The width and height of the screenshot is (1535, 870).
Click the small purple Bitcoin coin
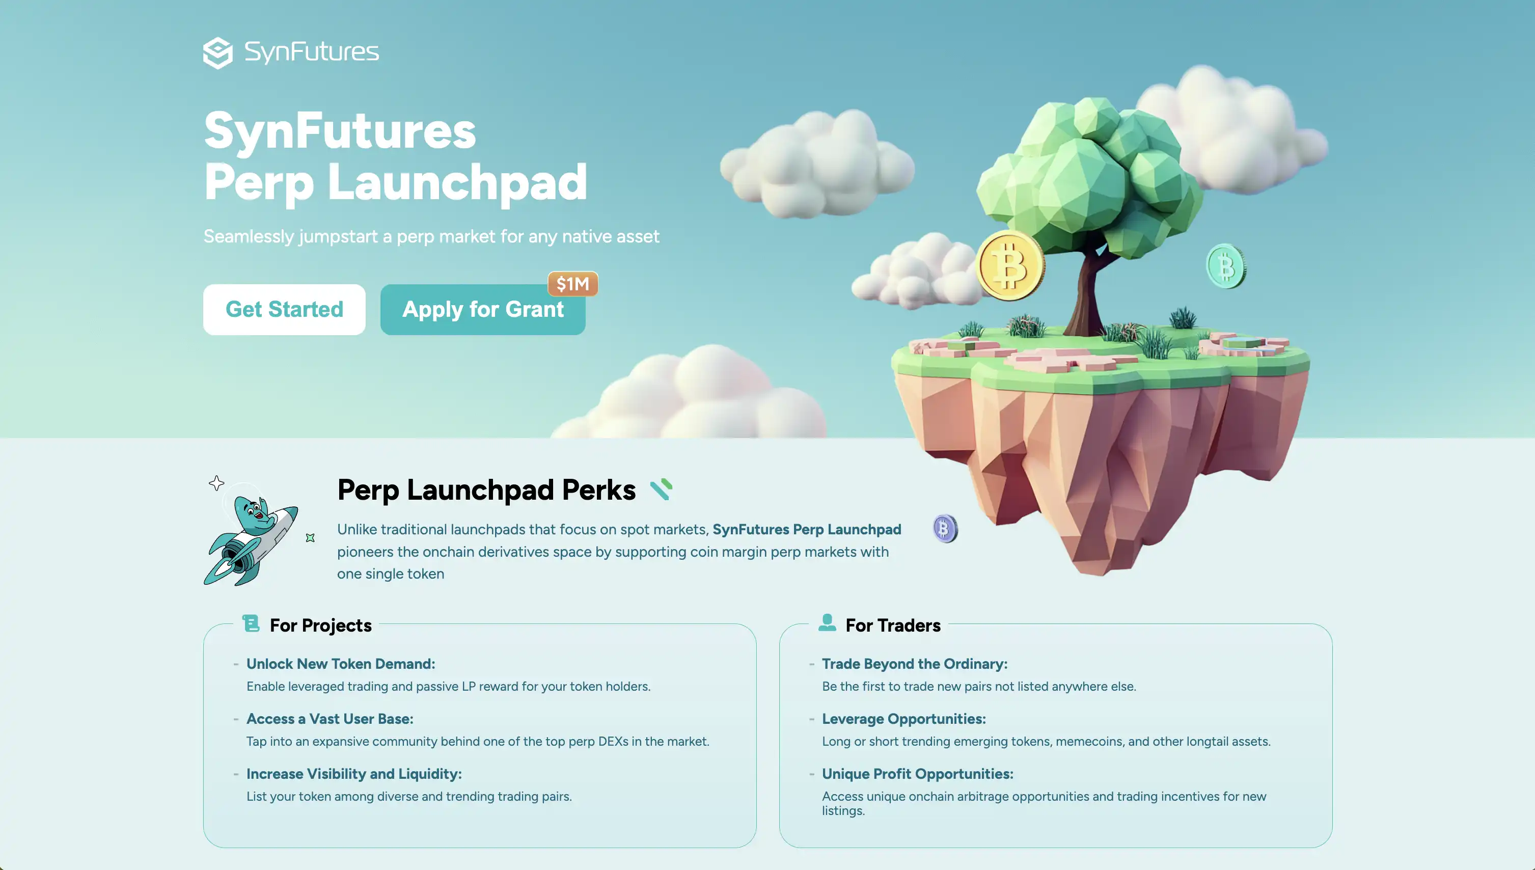944,528
